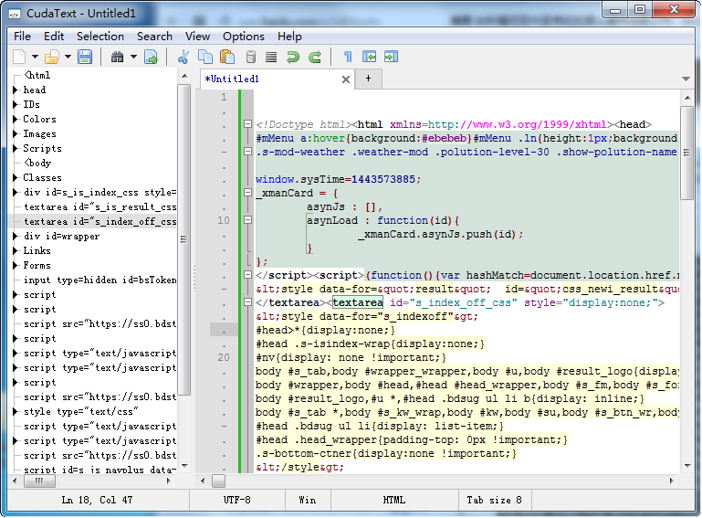Click the Save file floppy icon
702x518 pixels.
[x=85, y=58]
